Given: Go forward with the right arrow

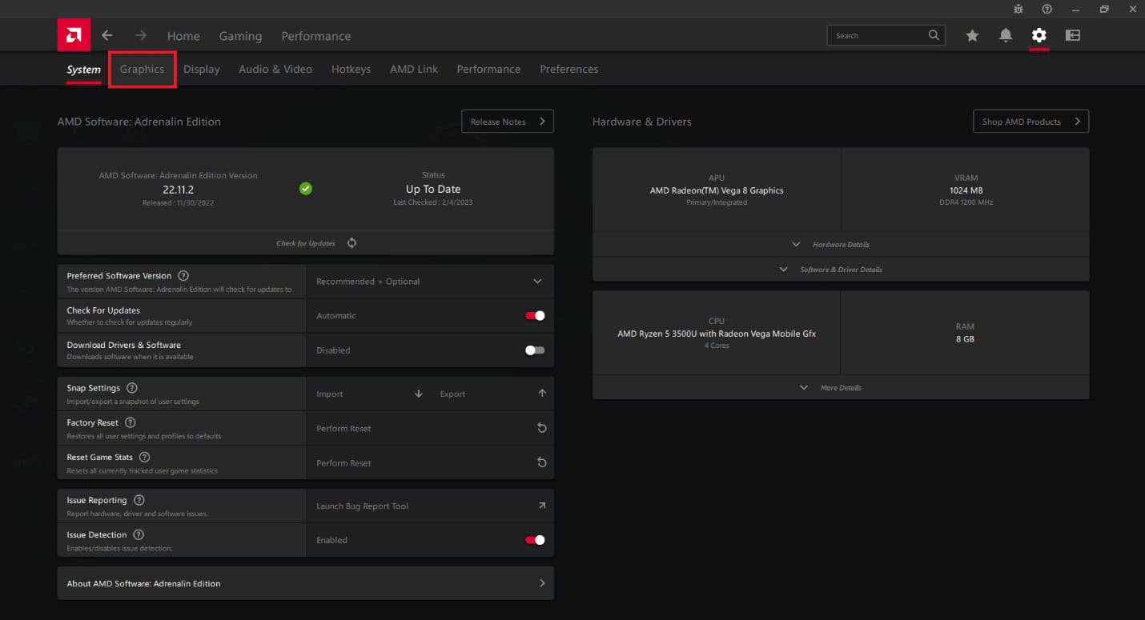Looking at the screenshot, I should point(141,35).
